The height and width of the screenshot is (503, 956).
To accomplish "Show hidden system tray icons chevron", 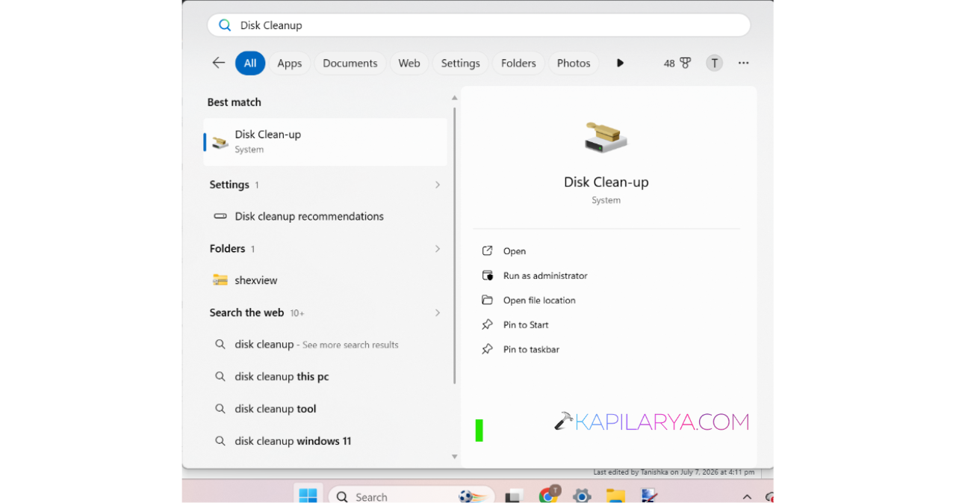I will 747,497.
